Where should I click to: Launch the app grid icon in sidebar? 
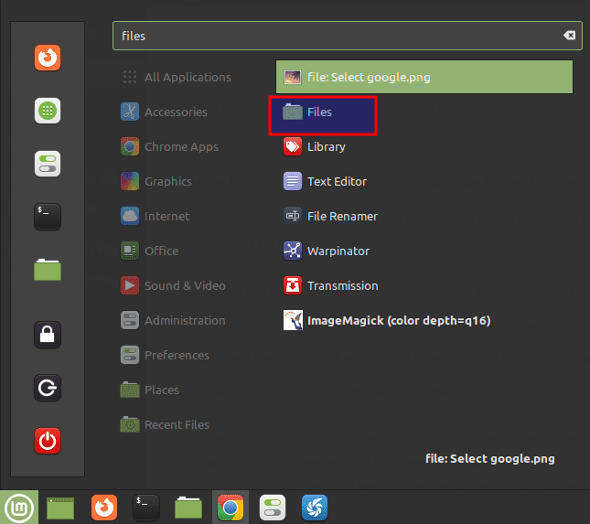[x=48, y=111]
